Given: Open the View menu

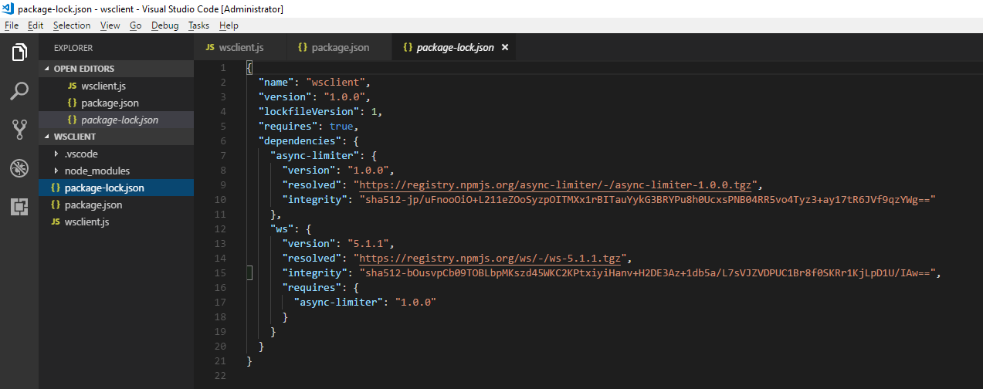Looking at the screenshot, I should click(x=110, y=25).
